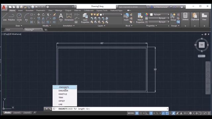Select -DWGUNITS from the command suggestions
The height and width of the screenshot is (119, 212).
[65, 87]
